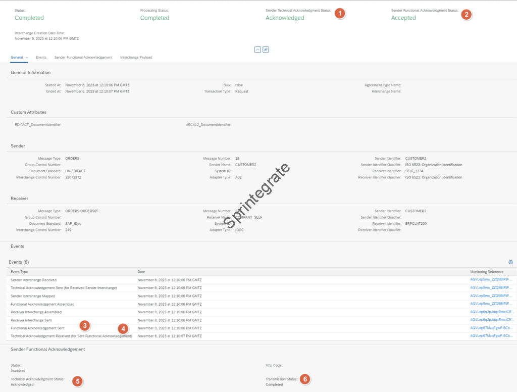The height and width of the screenshot is (392, 517).
Task: Open the Functional Acknowledgement Sent monitoring reference
Action: [492, 328]
